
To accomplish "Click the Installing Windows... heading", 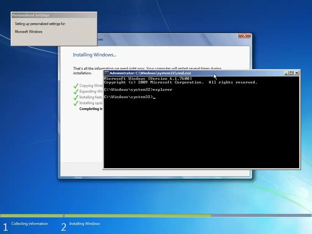I will 94,55.
